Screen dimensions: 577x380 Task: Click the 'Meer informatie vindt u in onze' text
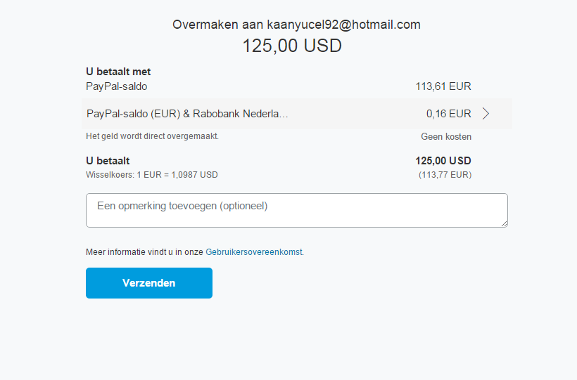[145, 252]
